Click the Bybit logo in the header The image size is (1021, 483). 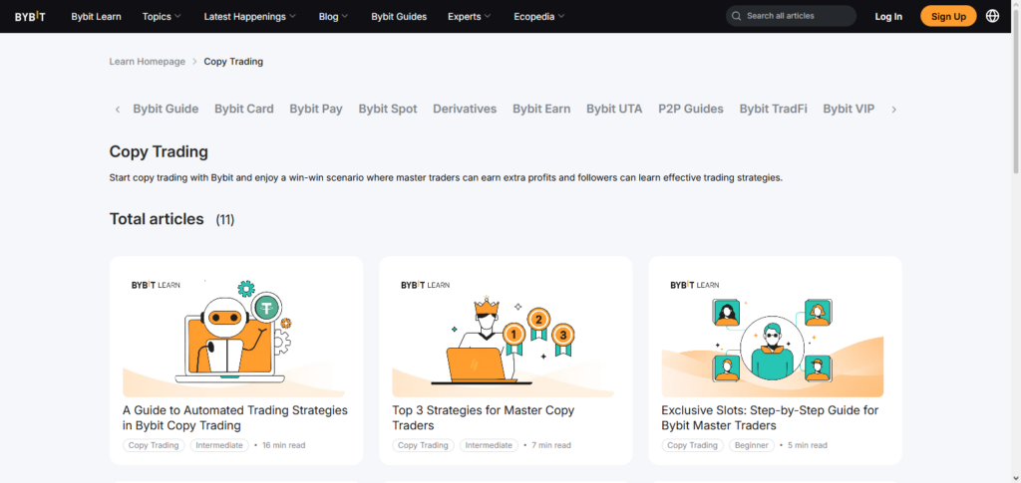pyautogui.click(x=30, y=16)
